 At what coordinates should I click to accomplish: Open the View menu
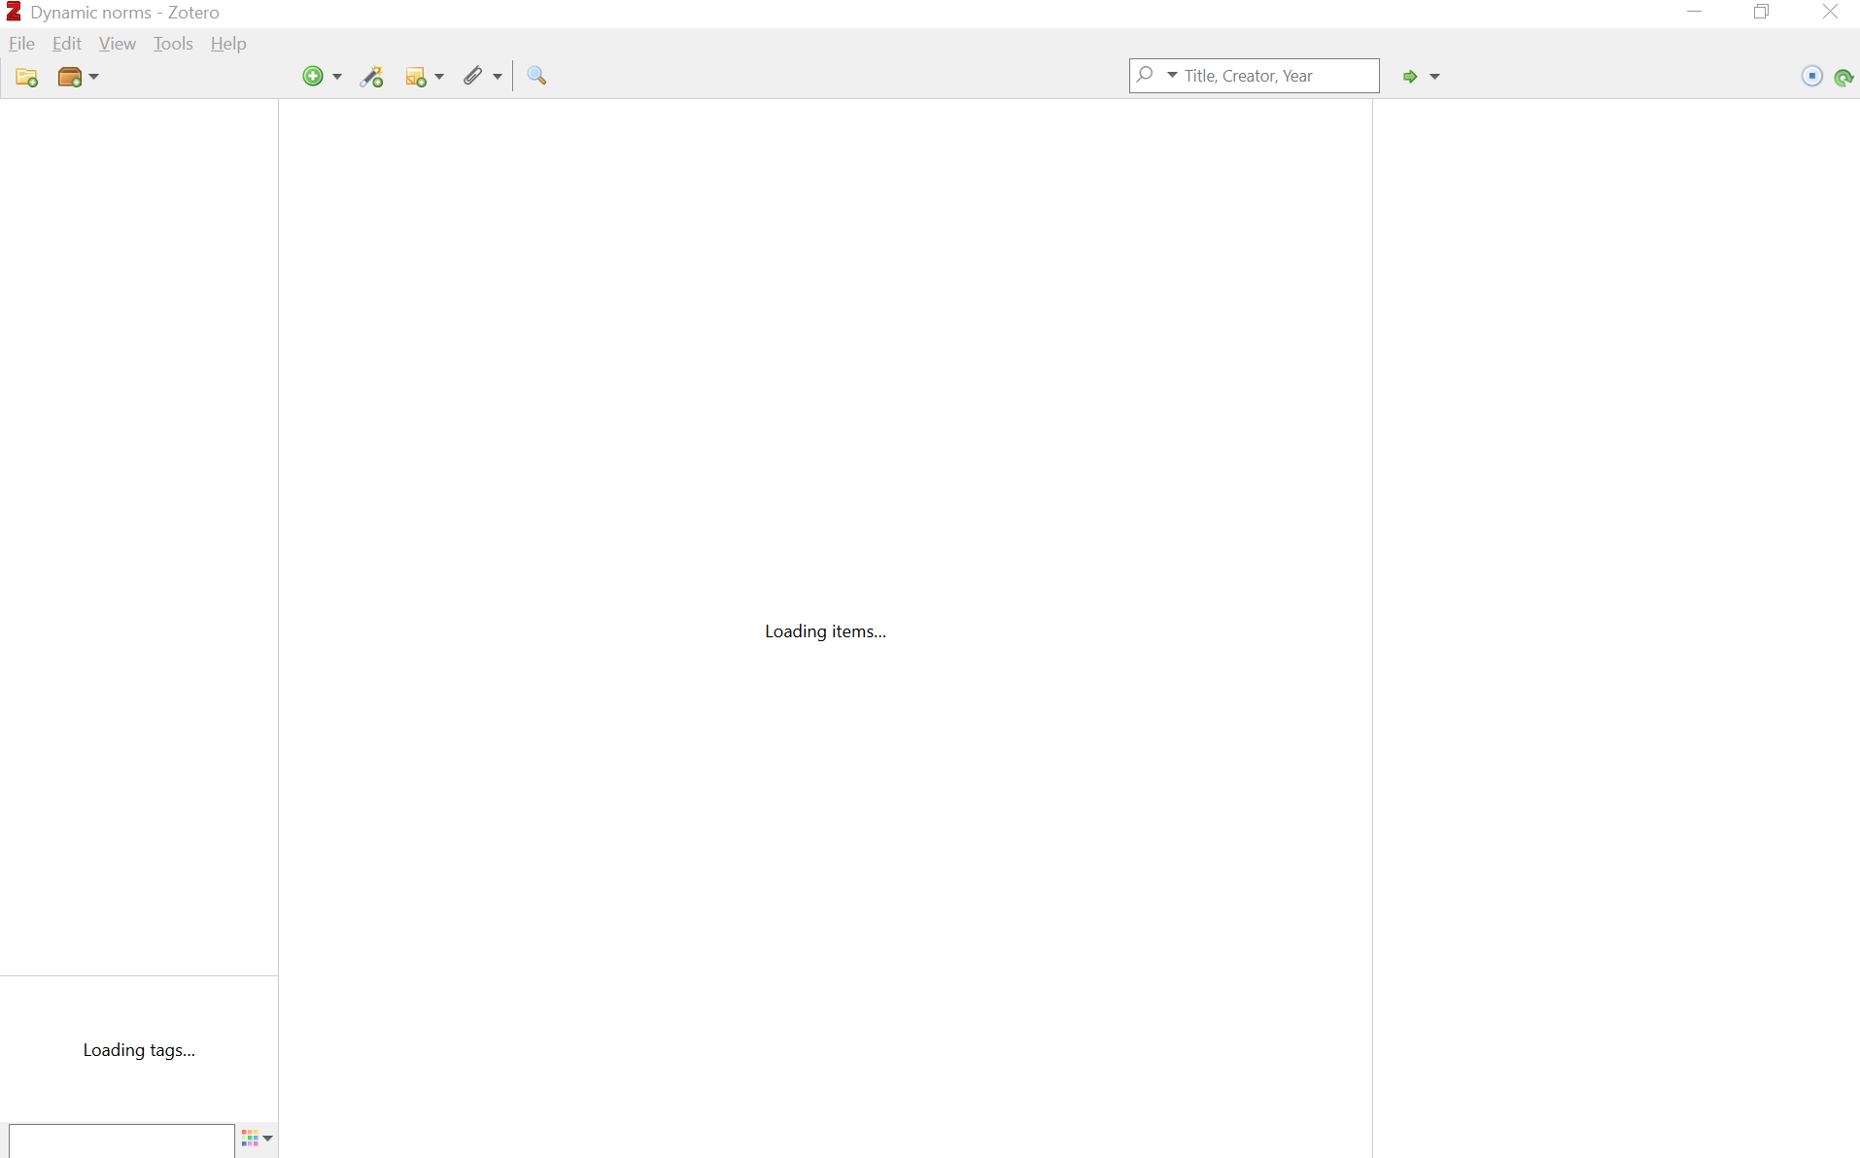(118, 44)
